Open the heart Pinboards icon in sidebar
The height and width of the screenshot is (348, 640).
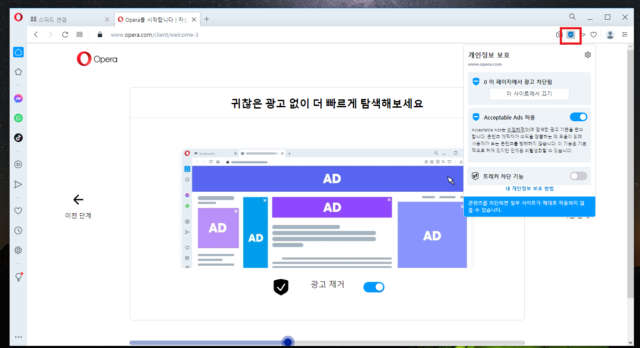[x=18, y=211]
